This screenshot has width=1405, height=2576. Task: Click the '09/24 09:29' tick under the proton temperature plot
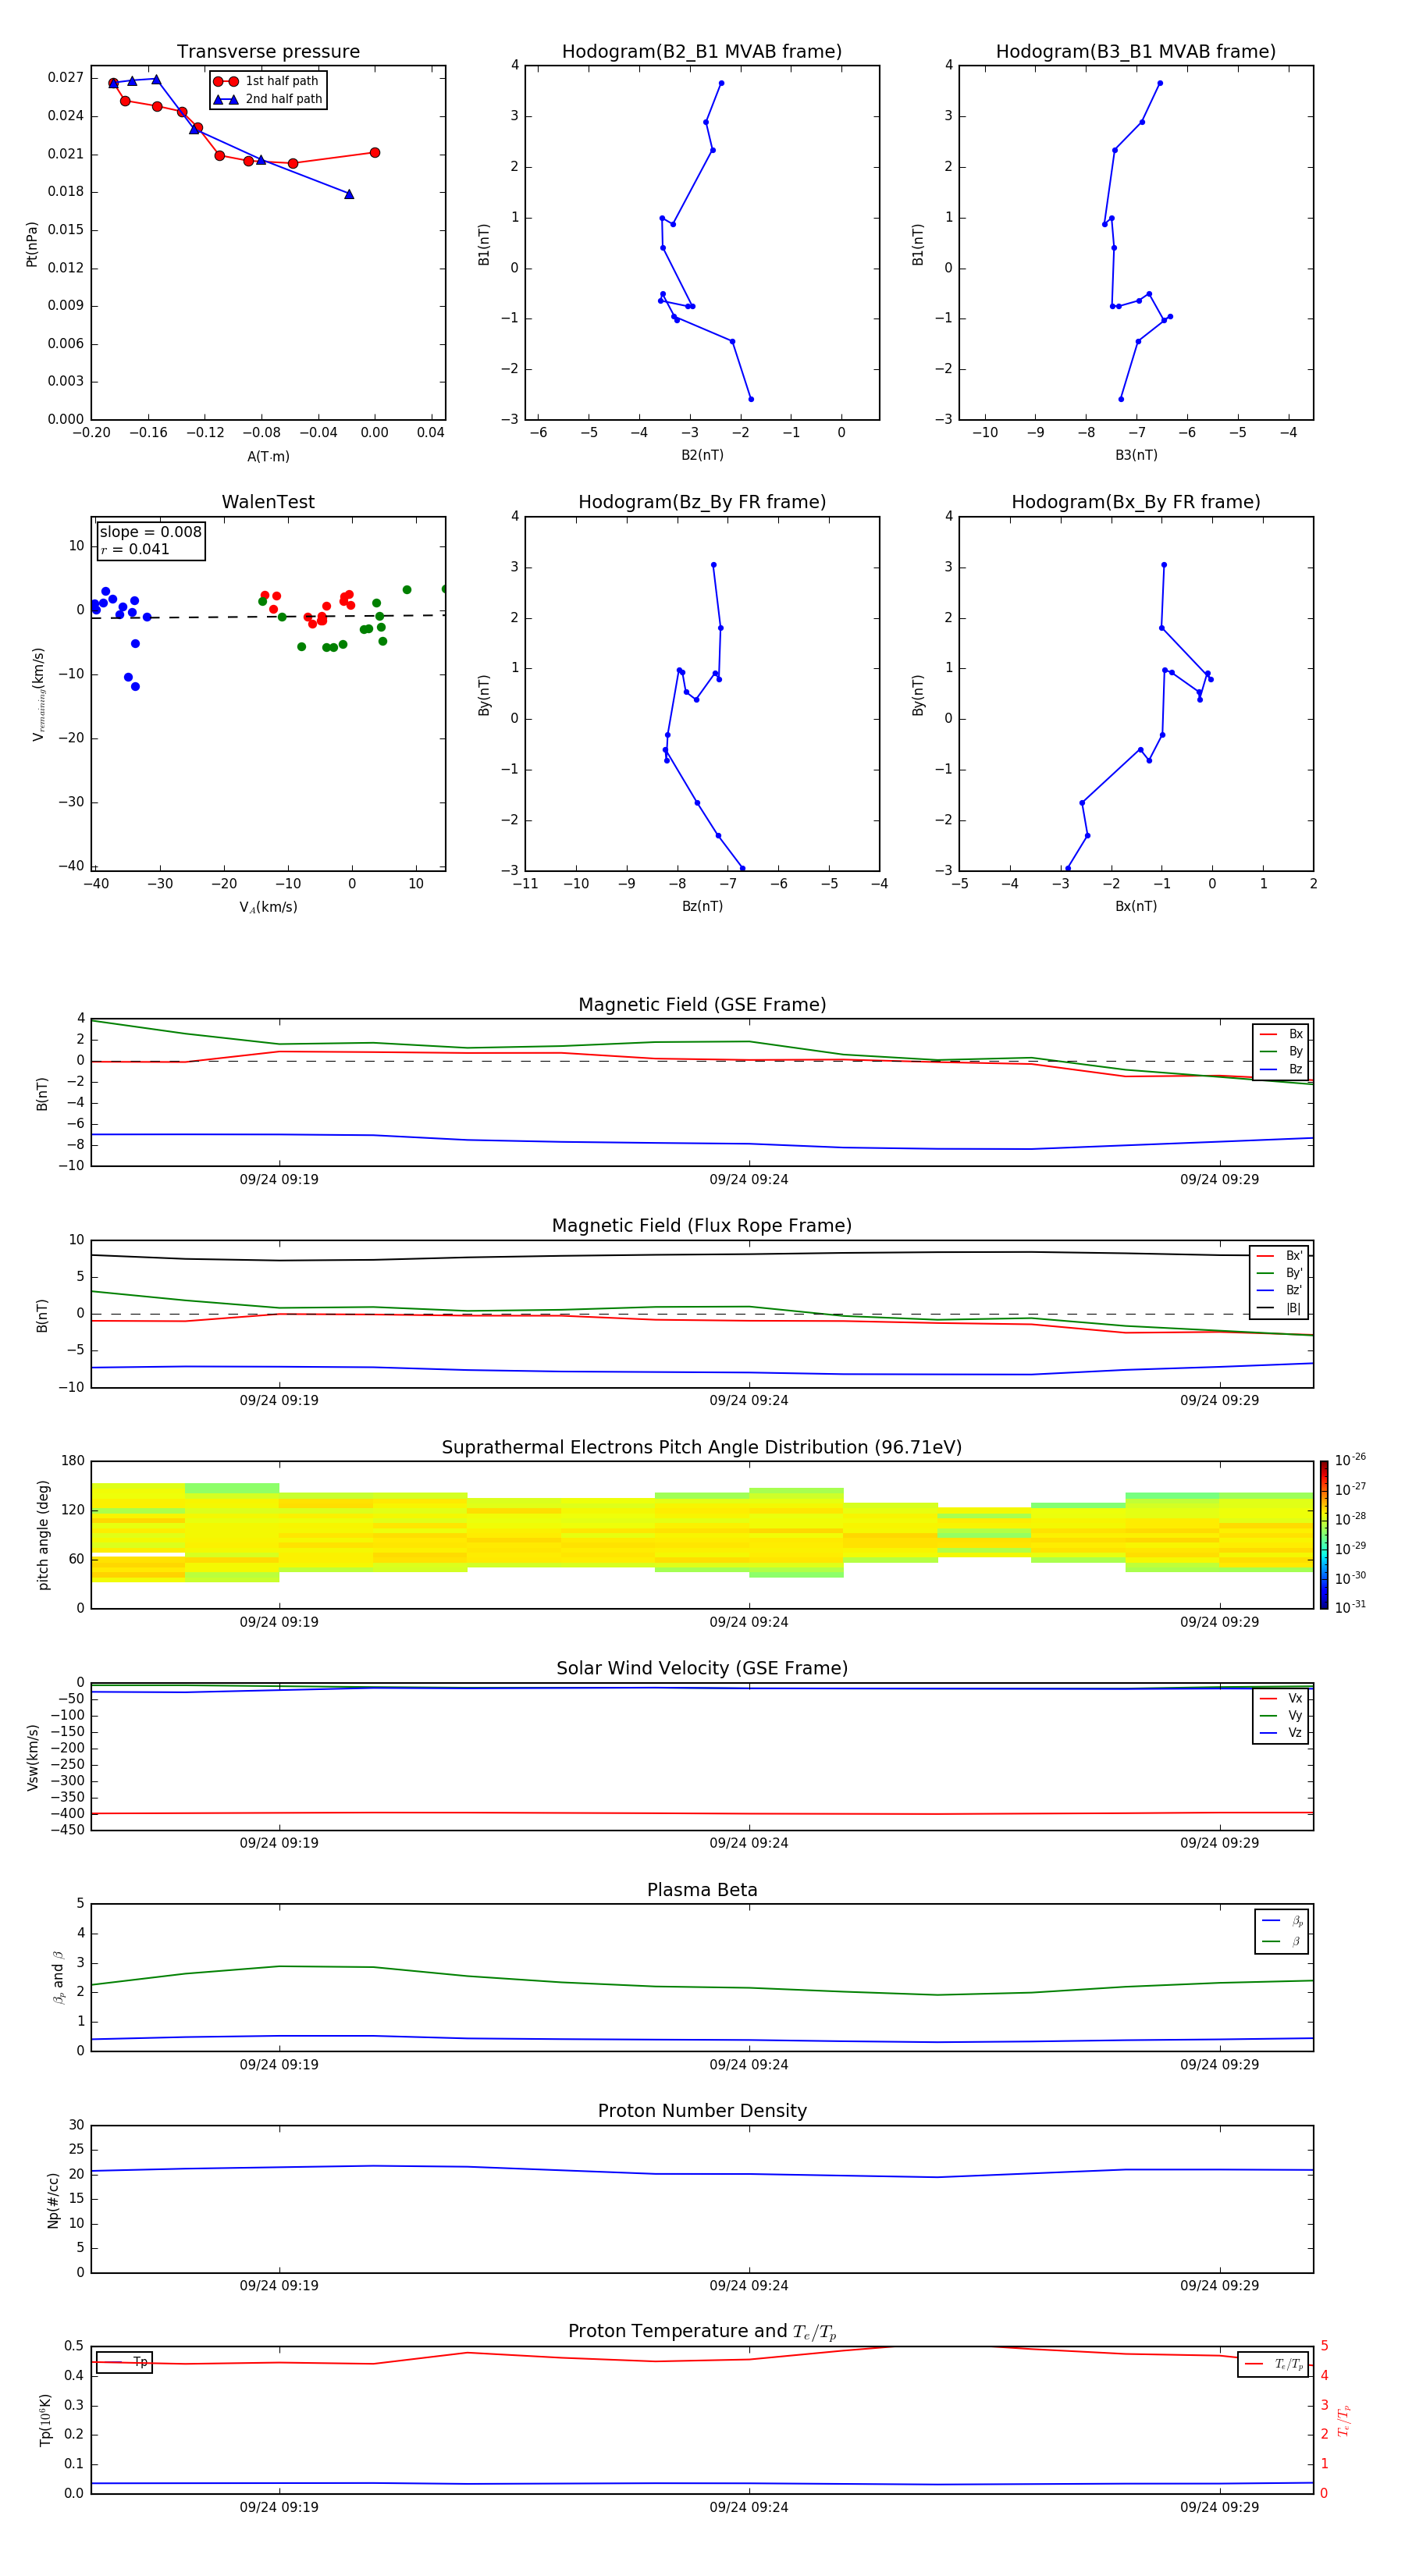point(1219,2508)
